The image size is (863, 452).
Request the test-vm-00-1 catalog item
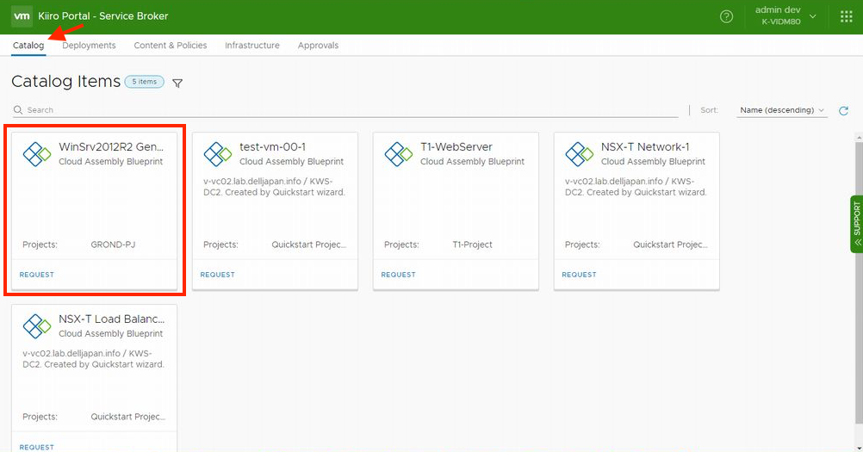click(x=217, y=275)
